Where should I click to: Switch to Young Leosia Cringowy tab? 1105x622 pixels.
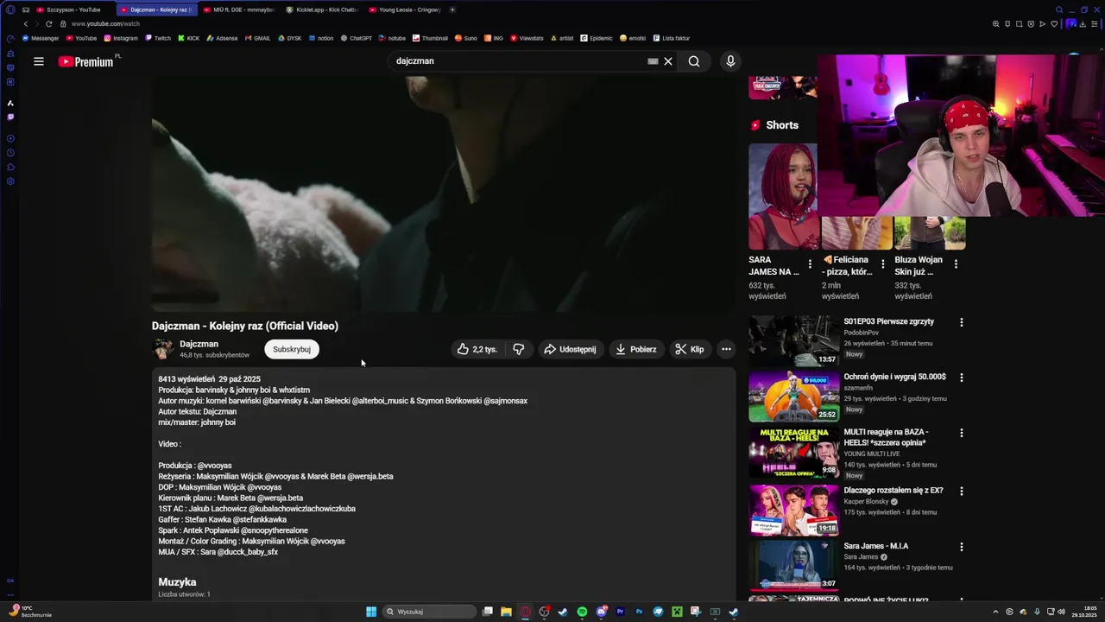407,10
